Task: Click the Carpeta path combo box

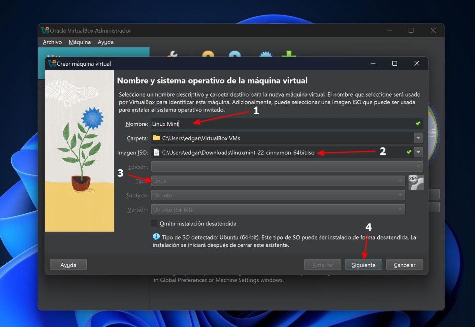Action: click(x=287, y=138)
